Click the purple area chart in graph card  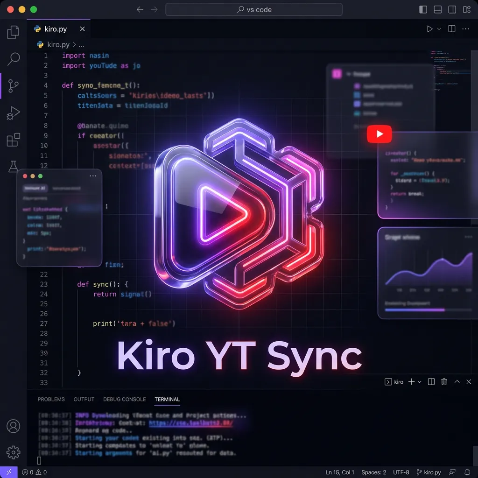pos(429,269)
